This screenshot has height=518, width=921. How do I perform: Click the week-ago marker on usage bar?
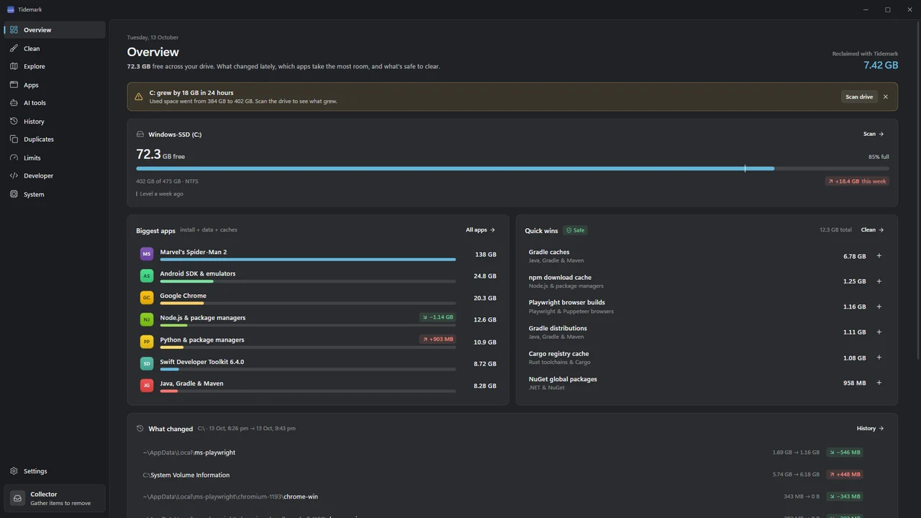coord(745,168)
